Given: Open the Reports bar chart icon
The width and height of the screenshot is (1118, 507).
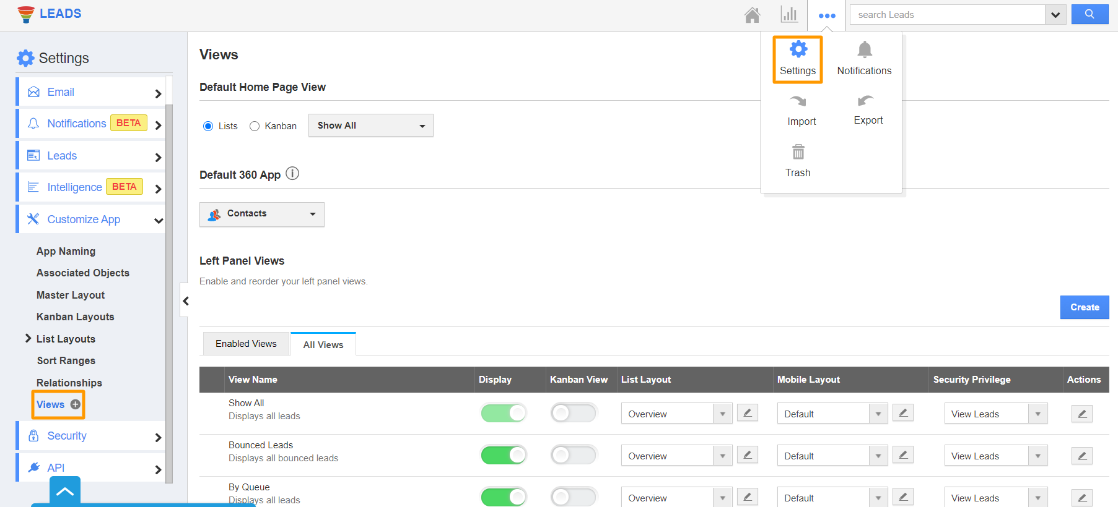Looking at the screenshot, I should (x=788, y=15).
